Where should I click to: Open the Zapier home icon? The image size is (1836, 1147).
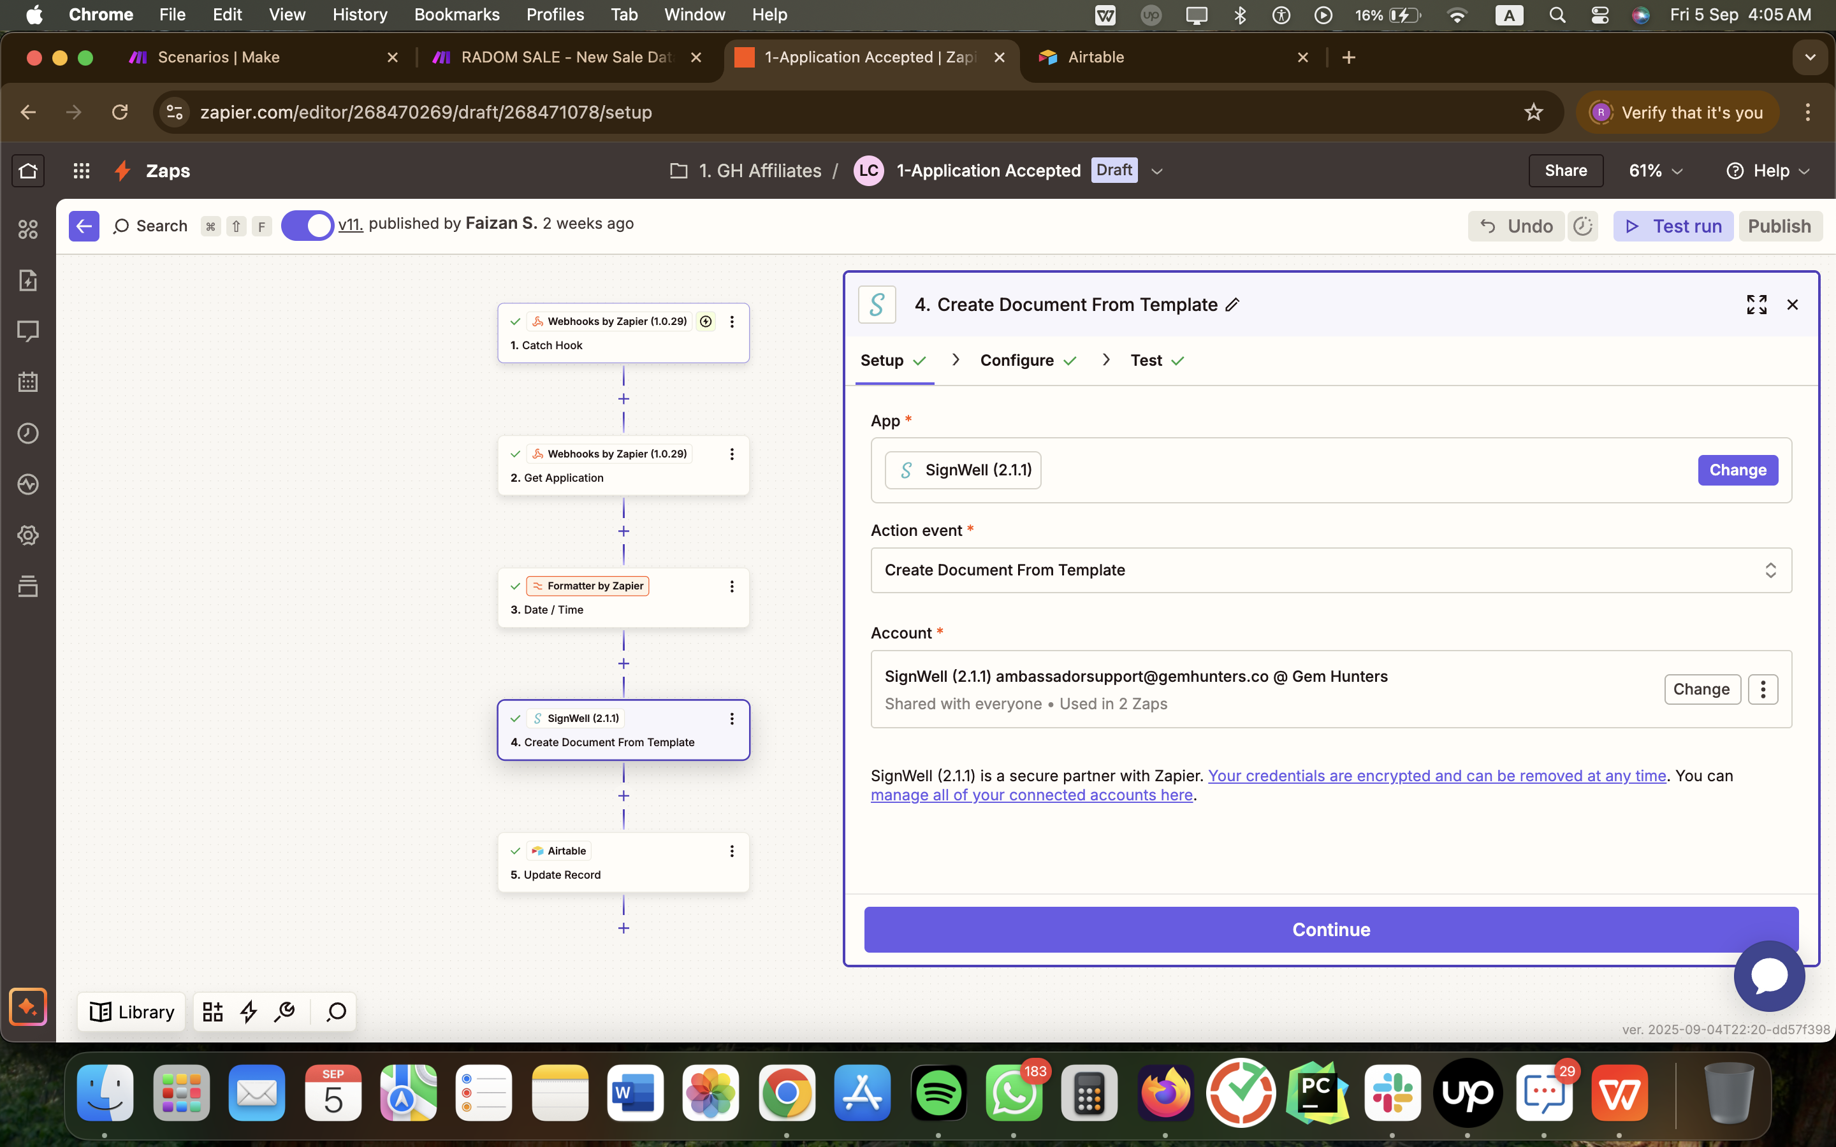pos(28,170)
